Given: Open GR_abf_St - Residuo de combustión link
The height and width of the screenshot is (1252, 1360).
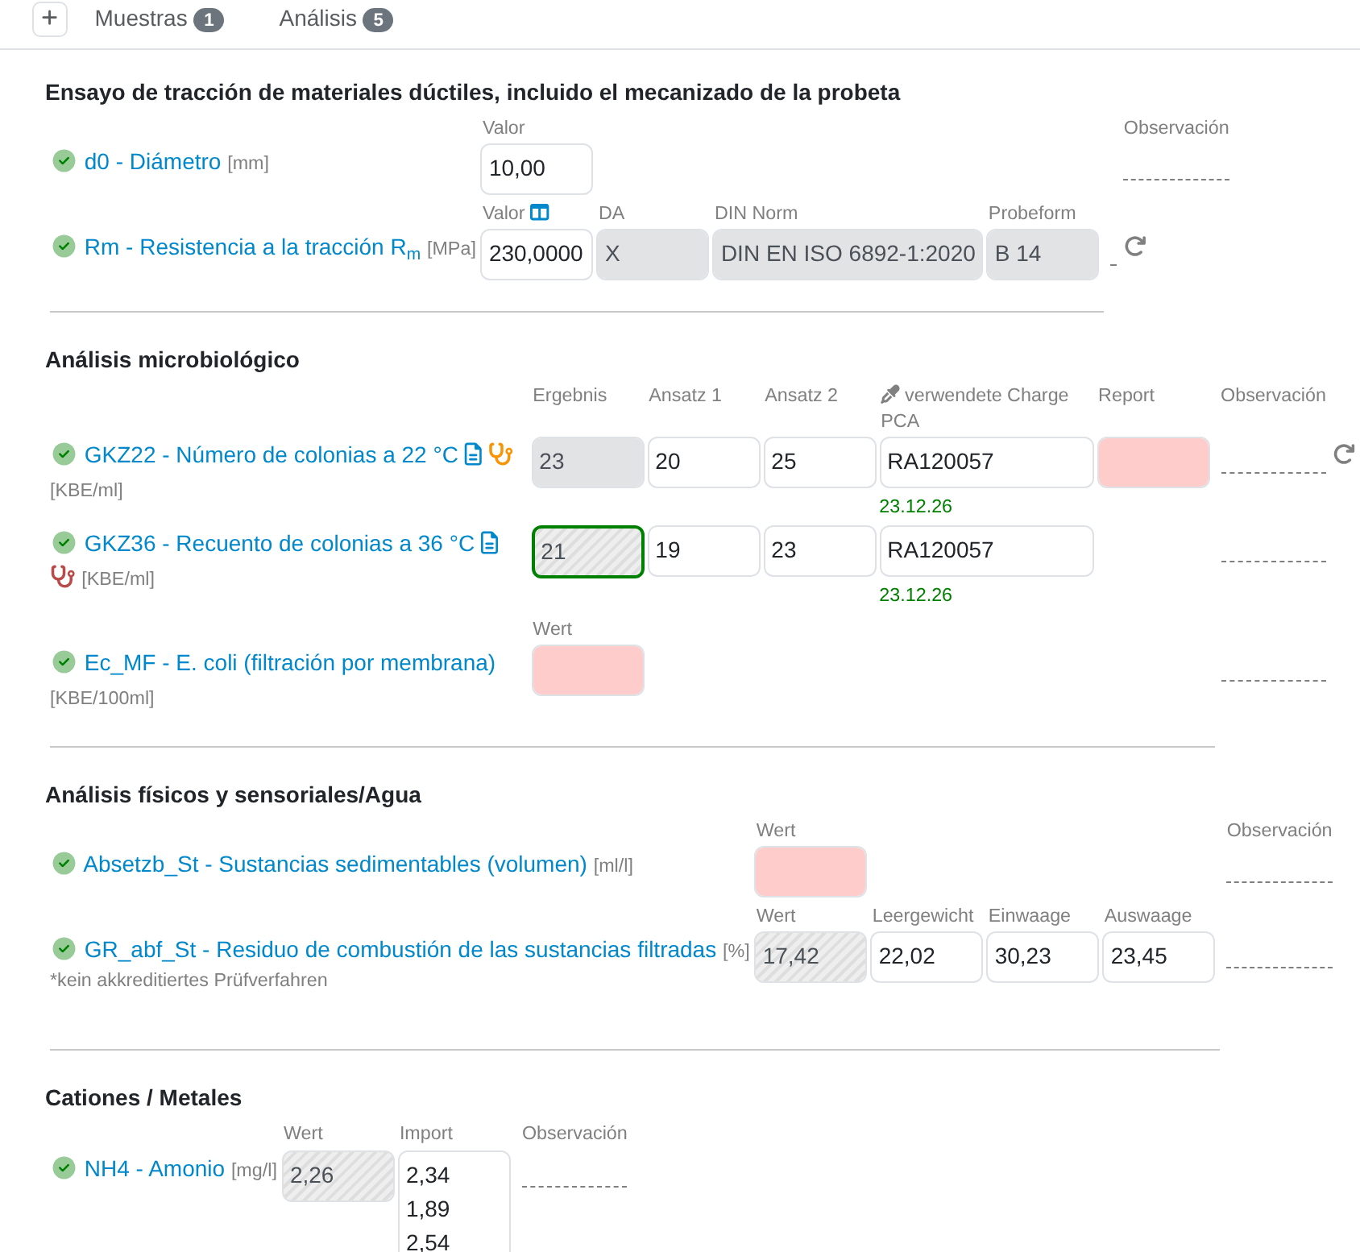Looking at the screenshot, I should click(x=400, y=950).
